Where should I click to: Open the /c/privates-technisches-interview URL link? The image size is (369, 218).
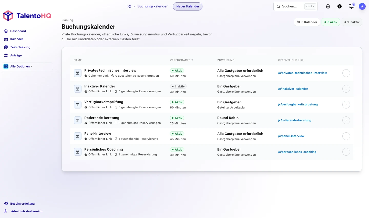click(x=302, y=73)
